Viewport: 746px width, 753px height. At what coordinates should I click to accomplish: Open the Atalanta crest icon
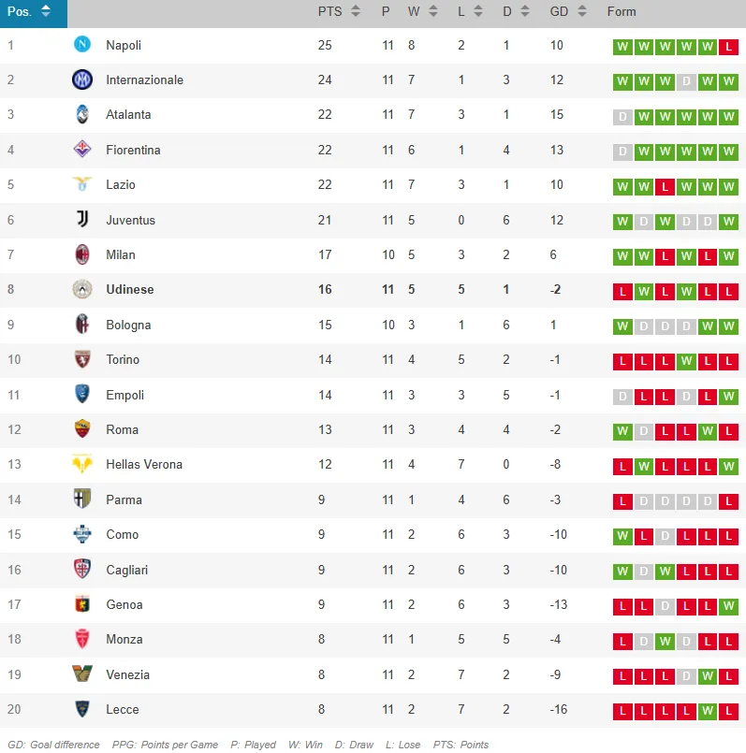click(x=82, y=114)
